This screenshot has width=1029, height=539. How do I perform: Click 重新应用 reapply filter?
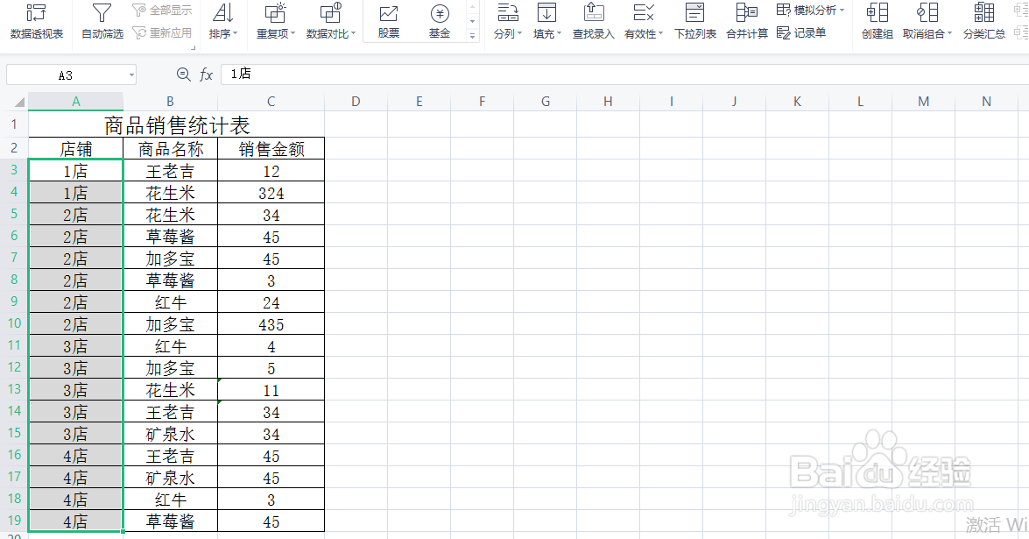[x=162, y=32]
